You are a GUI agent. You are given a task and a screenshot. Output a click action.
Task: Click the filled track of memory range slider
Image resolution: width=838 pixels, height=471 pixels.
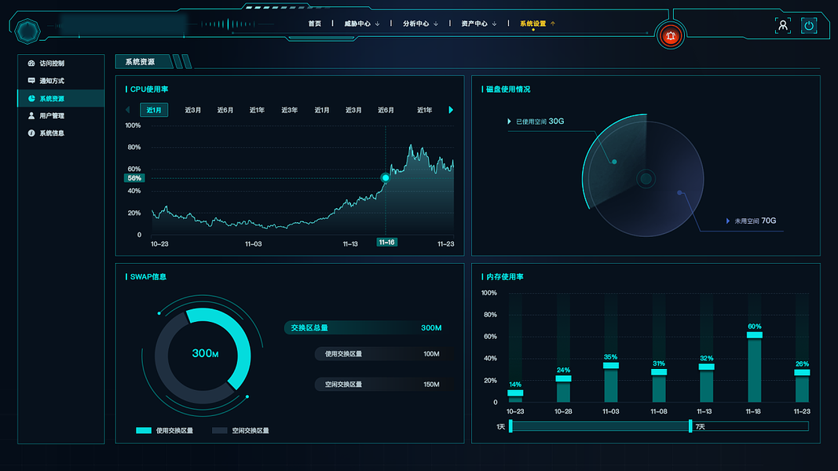click(601, 425)
